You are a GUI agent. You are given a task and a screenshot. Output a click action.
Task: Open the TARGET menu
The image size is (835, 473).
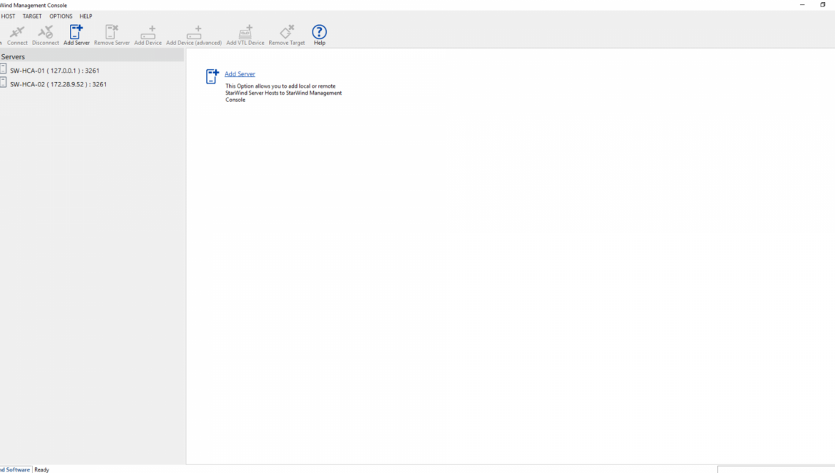point(32,16)
